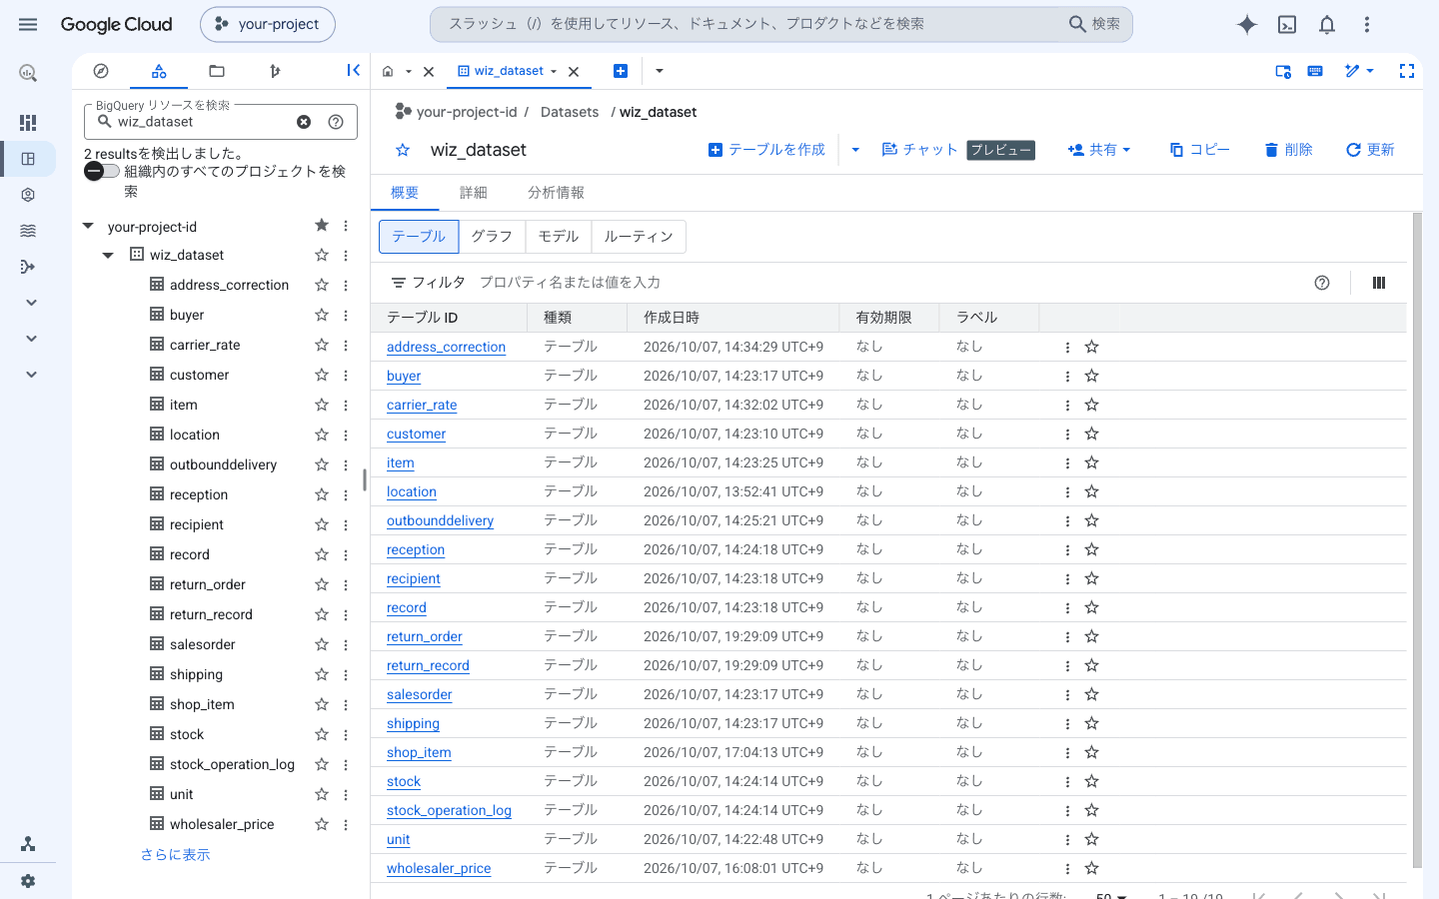The width and height of the screenshot is (1439, 899).
Task: Activate Cloud Shell terminal icon
Action: [x=1287, y=24]
